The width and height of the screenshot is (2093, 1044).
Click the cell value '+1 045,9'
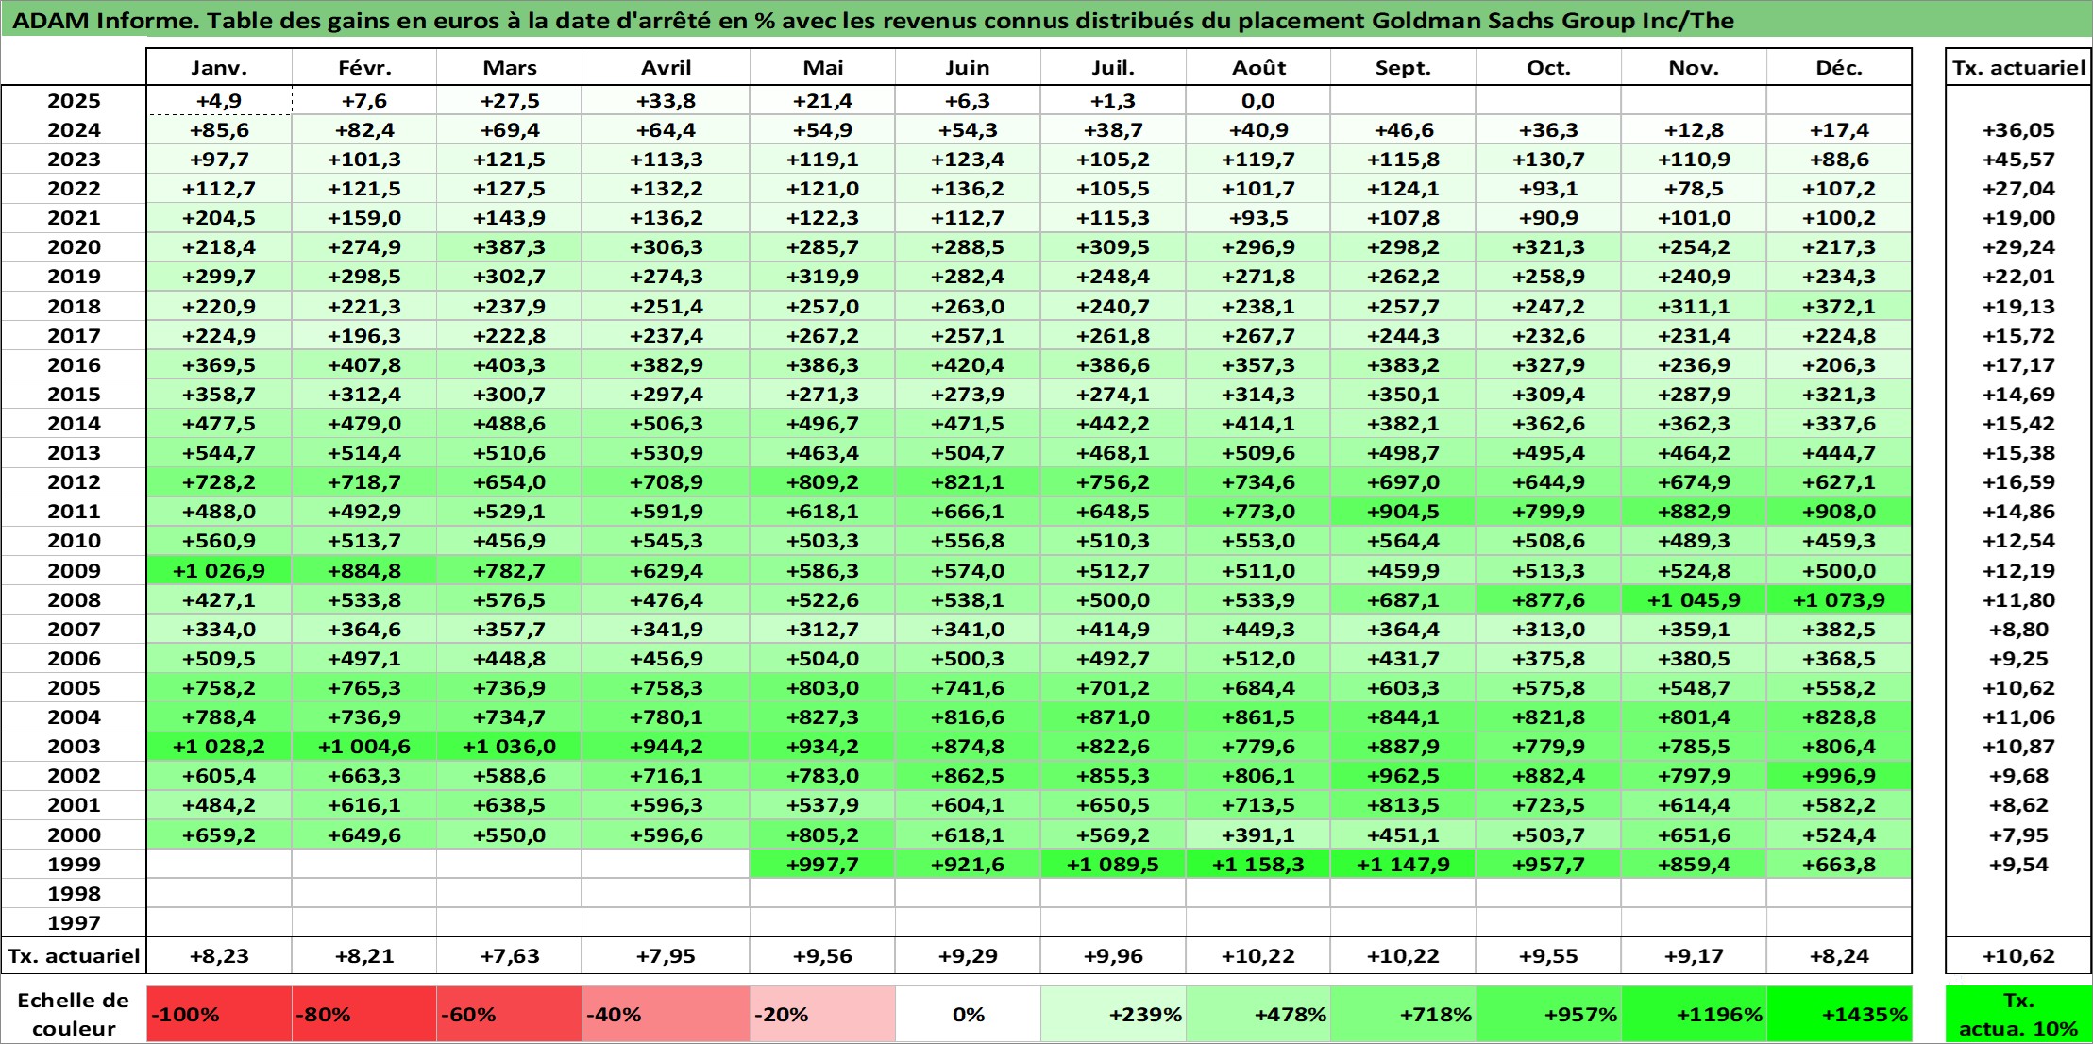point(1694,599)
